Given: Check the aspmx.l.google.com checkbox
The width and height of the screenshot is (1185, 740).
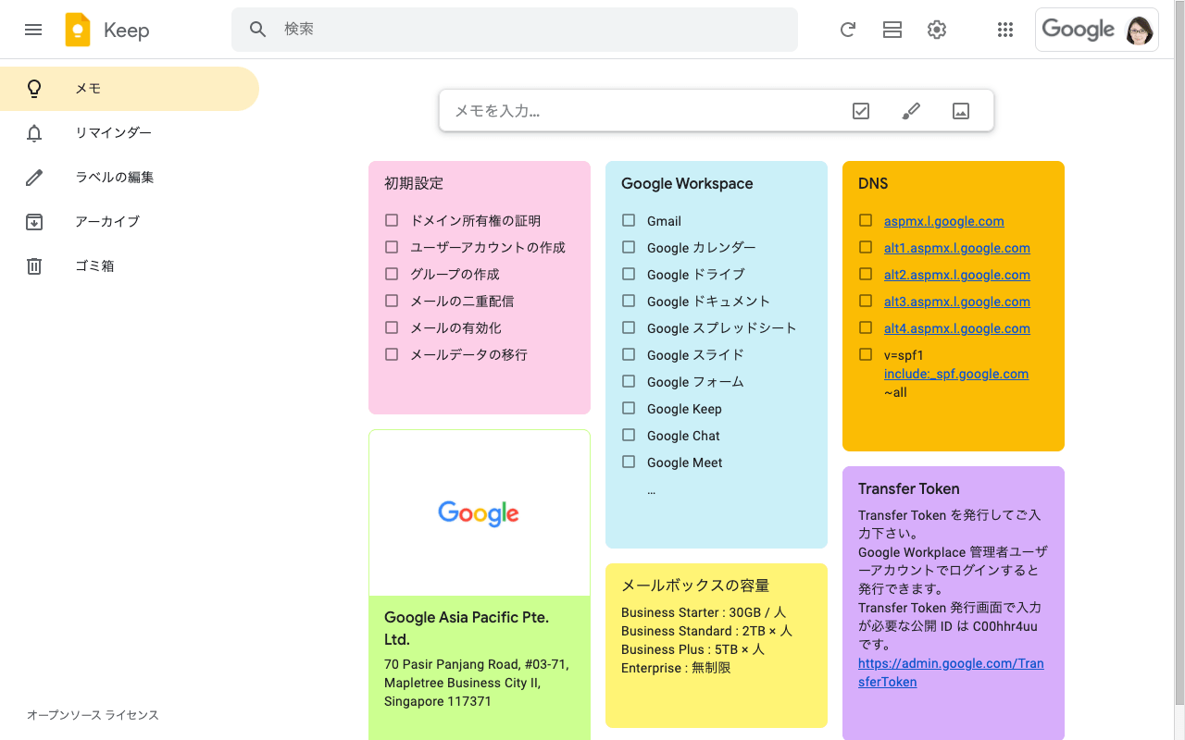Looking at the screenshot, I should click(x=866, y=220).
